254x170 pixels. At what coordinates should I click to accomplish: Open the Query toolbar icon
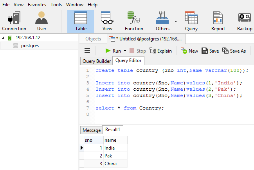(191, 21)
